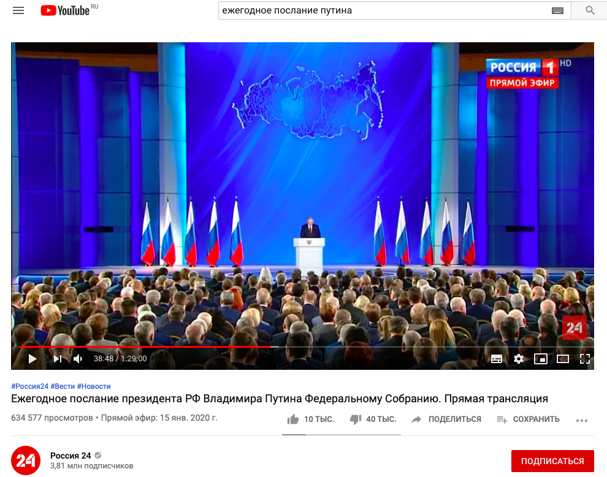Toggle subtitles on the player
This screenshot has width=607, height=477.
point(497,359)
